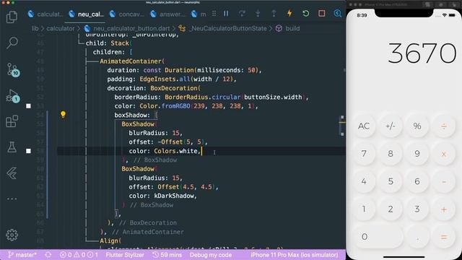Tap the 7 key on the calculator
This screenshot has height=260, width=462.
coord(364,154)
